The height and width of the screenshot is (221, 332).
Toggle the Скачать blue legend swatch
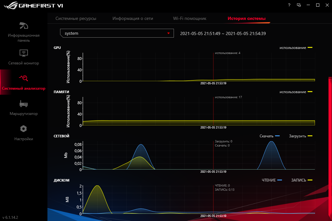click(277, 136)
